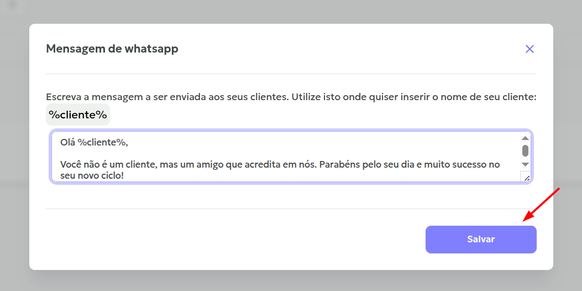Click the textarea scrollbar thumb
The height and width of the screenshot is (291, 582).
[525, 150]
